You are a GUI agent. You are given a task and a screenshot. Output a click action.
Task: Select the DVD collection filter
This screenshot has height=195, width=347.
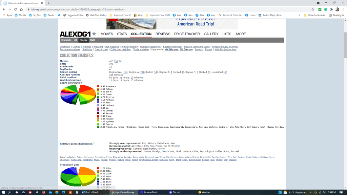(92, 40)
